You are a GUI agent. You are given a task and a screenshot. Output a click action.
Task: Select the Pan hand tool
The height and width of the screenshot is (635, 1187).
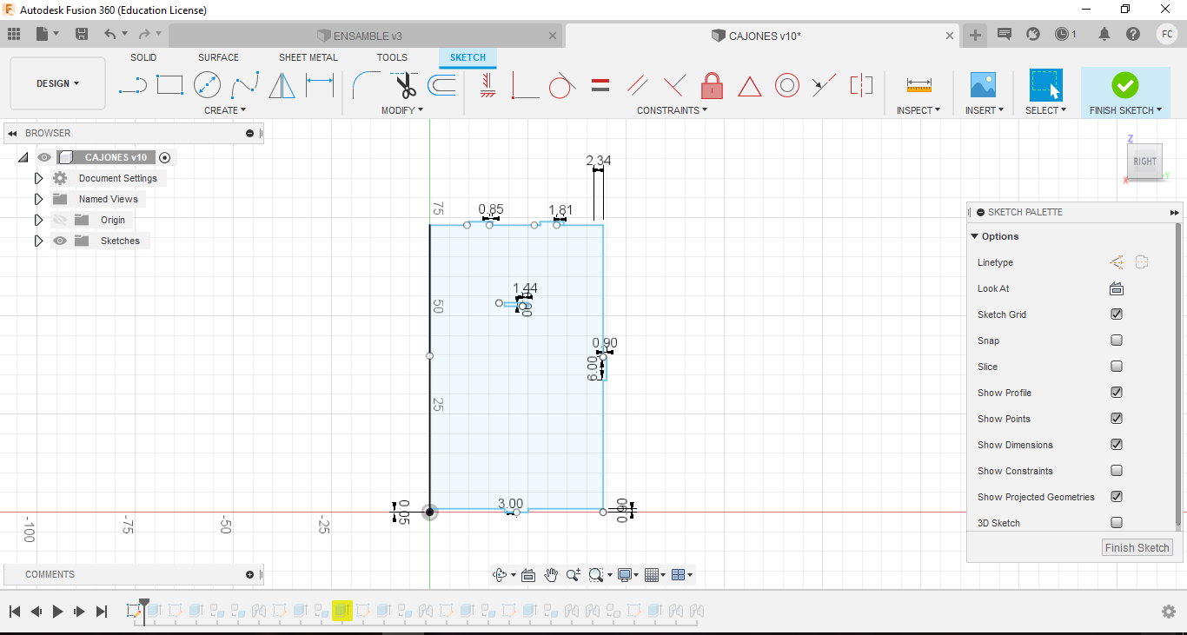pos(551,575)
